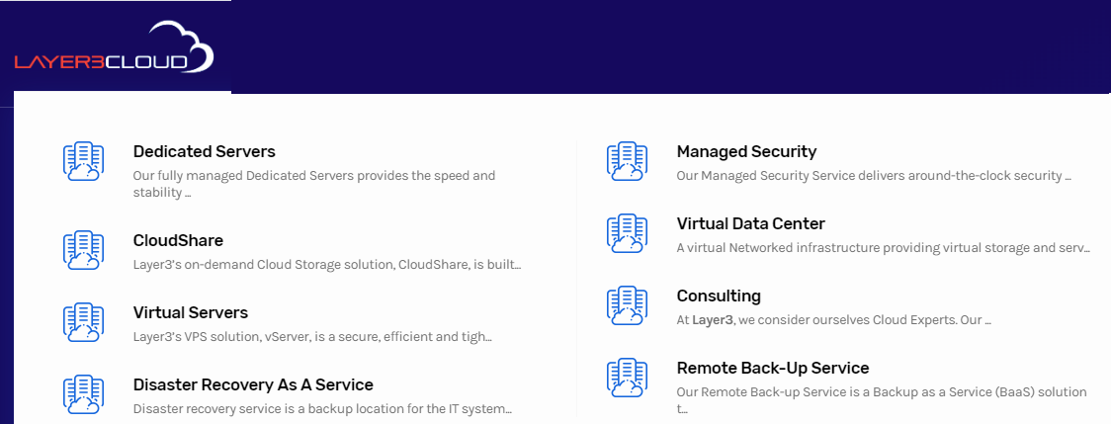Click the server icon beside Managed Security
1111x424 pixels.
[627, 161]
